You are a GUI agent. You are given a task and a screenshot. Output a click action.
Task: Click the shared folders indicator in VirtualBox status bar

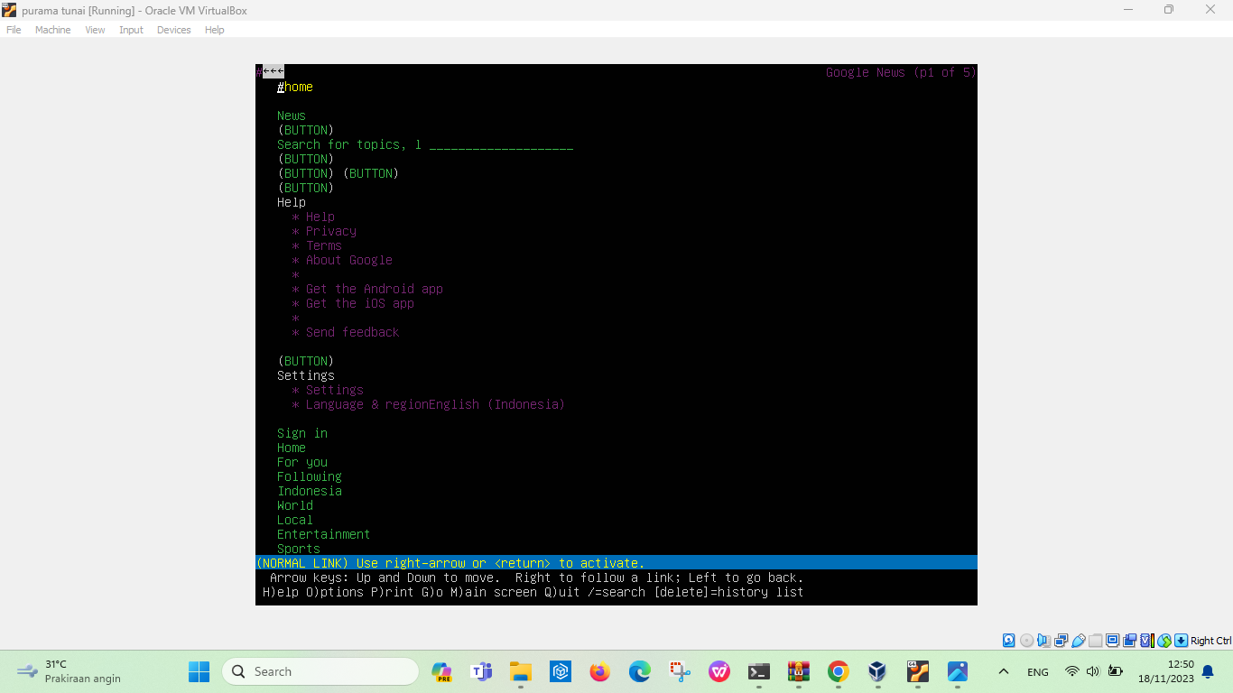(1095, 641)
